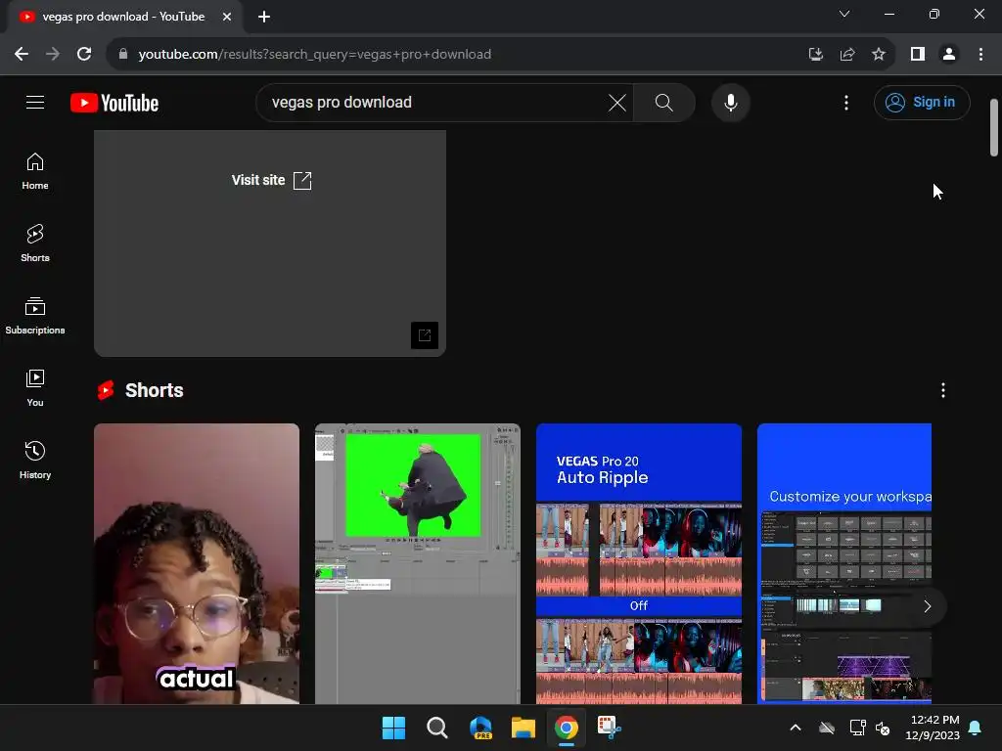This screenshot has width=1002, height=751.
Task: Open the notifications bell
Action: (976, 728)
